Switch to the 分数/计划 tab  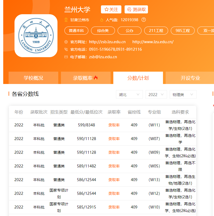(138, 78)
